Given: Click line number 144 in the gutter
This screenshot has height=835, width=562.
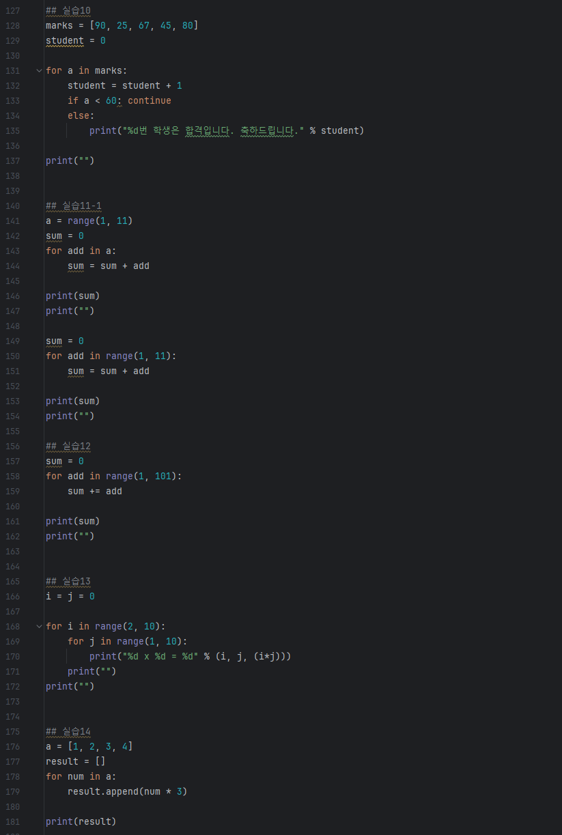Looking at the screenshot, I should [x=12, y=266].
